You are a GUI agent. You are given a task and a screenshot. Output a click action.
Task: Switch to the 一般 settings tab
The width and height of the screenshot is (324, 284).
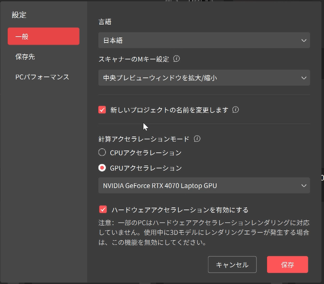point(44,37)
